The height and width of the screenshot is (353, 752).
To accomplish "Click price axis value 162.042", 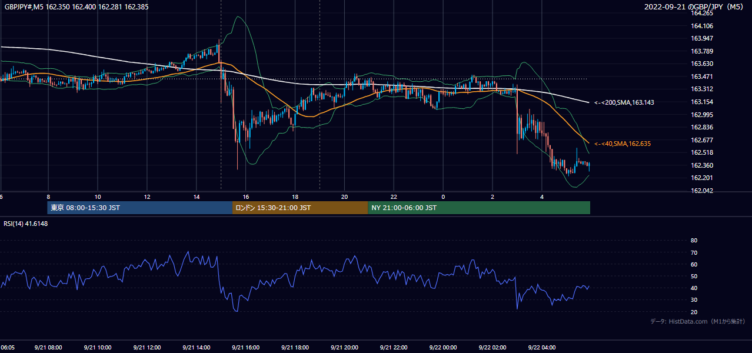I will (x=702, y=191).
